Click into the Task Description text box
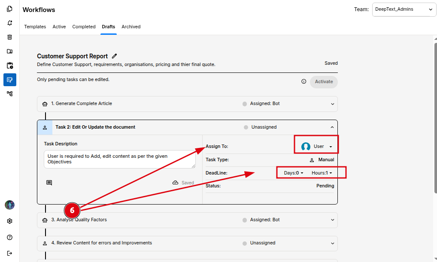This screenshot has width=437, height=262. point(119,159)
